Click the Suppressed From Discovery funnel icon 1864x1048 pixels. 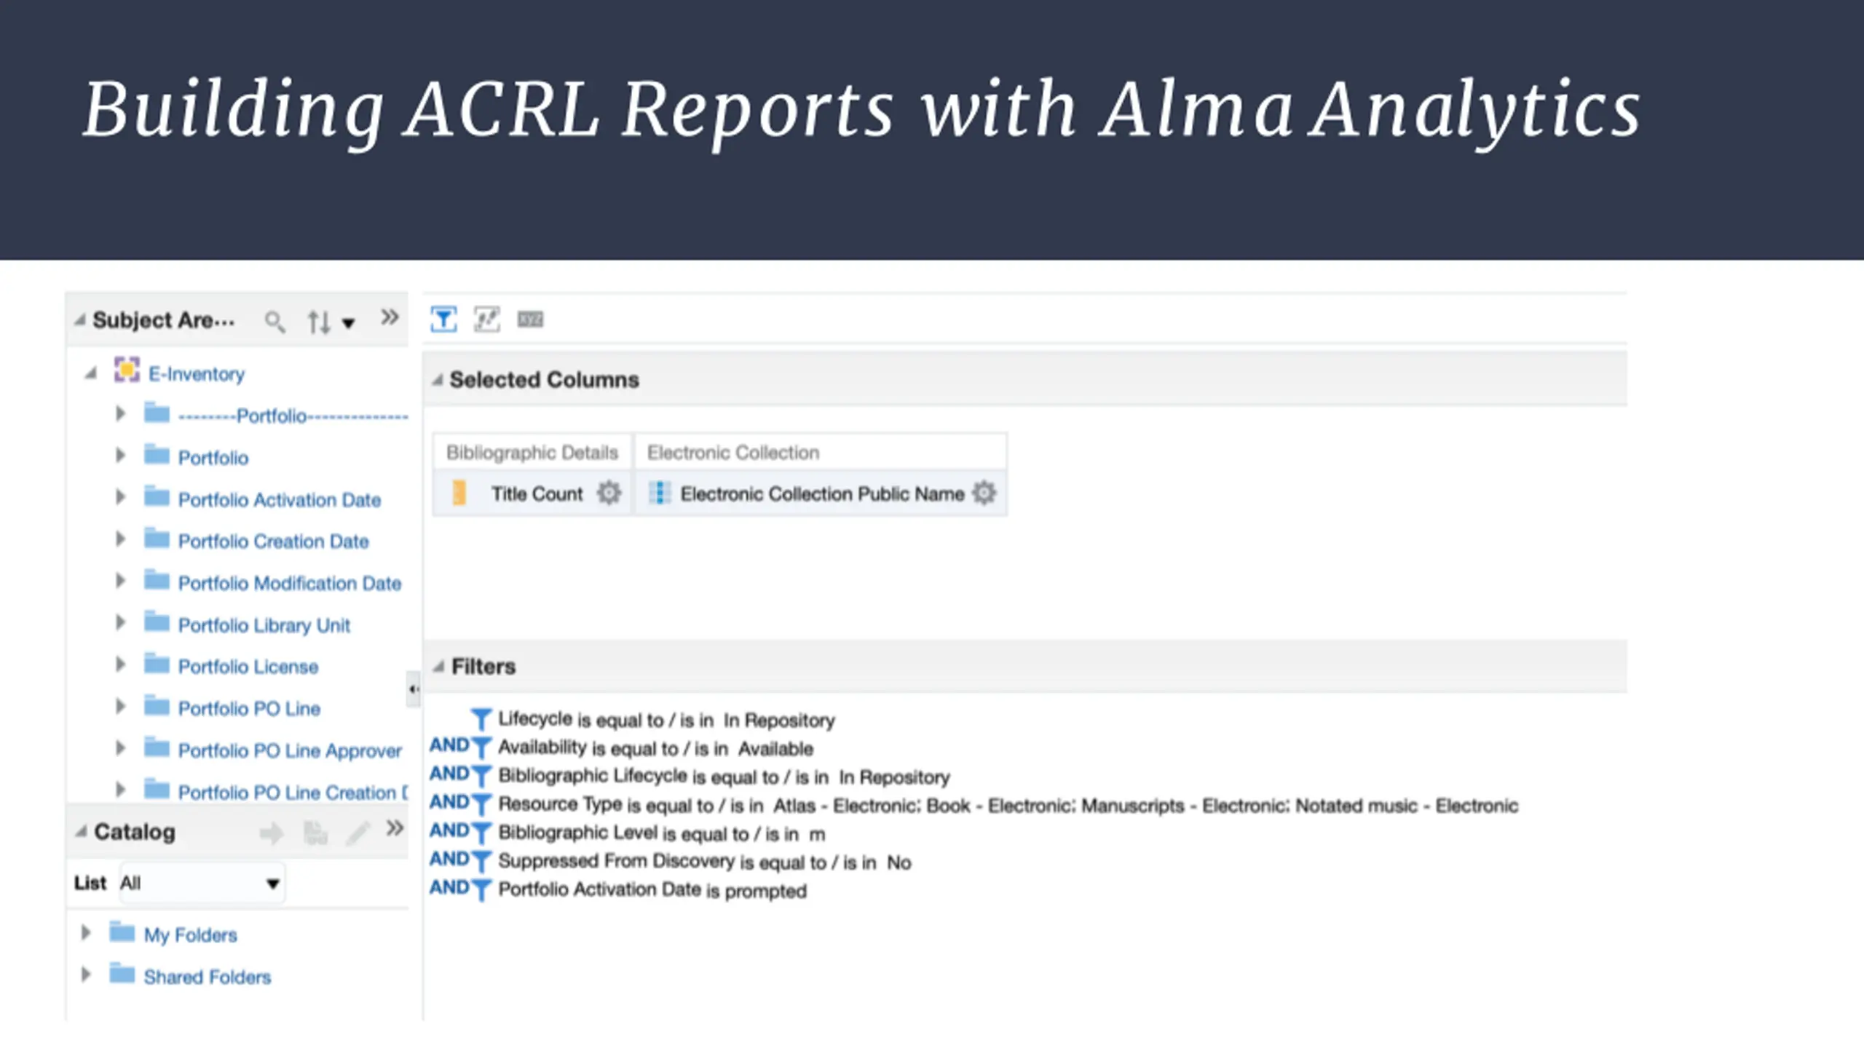coord(481,861)
